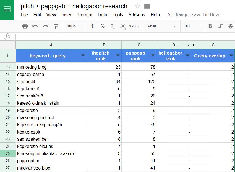This screenshot has height=172, width=235.
Task: Open the zoom 100% dropdown
Action: [x=75, y=26]
